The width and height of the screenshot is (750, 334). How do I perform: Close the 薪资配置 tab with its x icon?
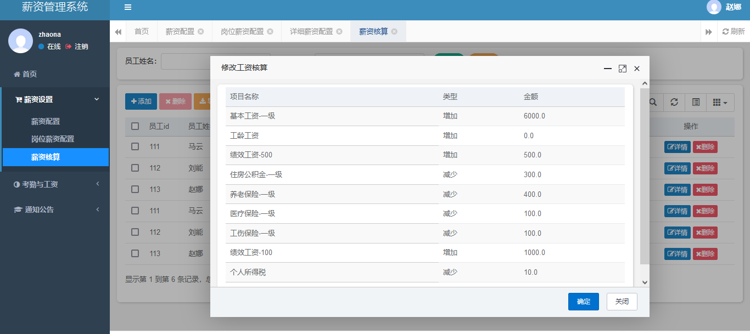point(201,31)
